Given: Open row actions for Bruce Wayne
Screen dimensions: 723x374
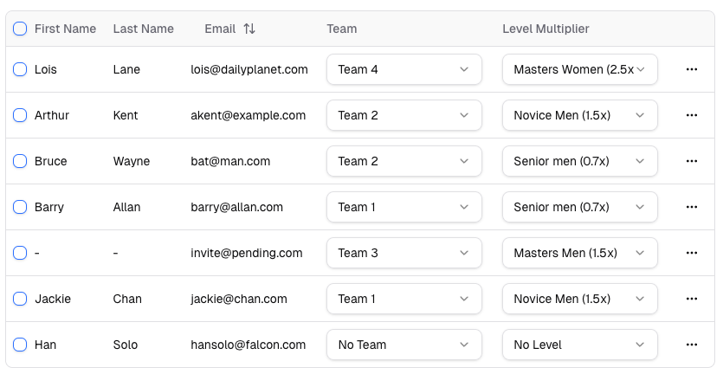Looking at the screenshot, I should [x=691, y=161].
